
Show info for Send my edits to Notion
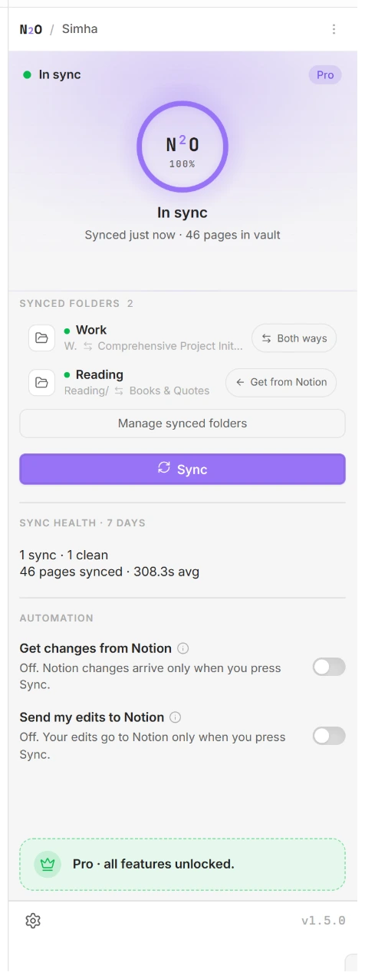tap(175, 717)
